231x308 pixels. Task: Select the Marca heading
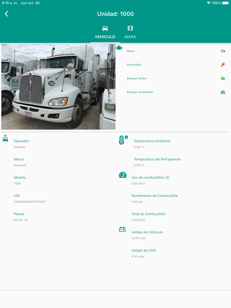pos(19,159)
